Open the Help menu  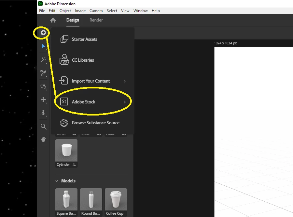156,11
